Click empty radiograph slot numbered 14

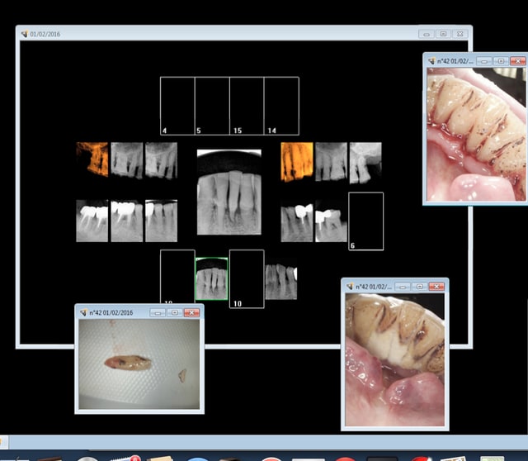(280, 105)
